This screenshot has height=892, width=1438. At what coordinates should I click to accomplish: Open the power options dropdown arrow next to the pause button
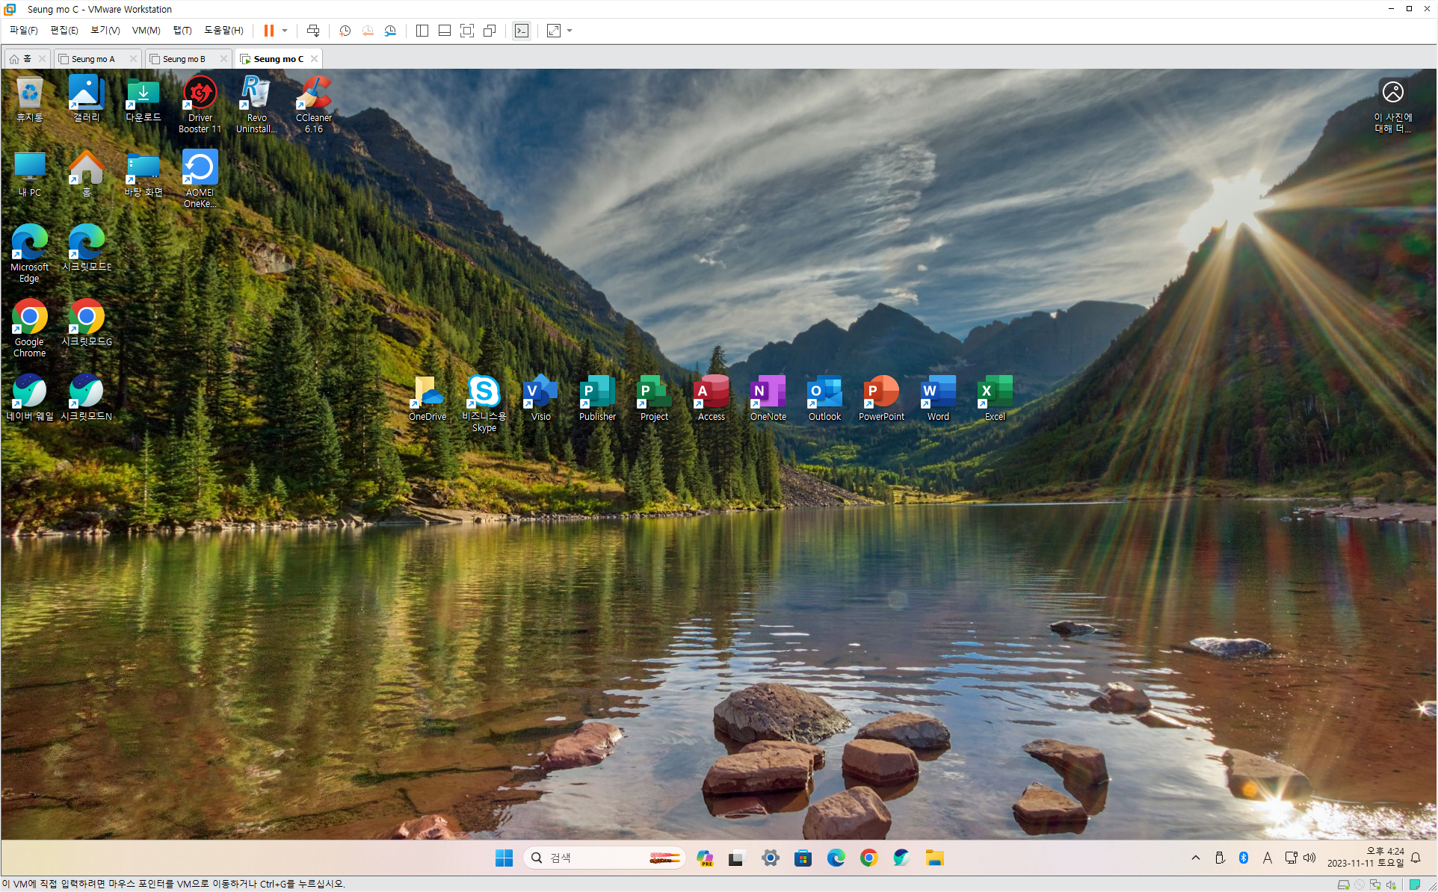[x=285, y=31]
